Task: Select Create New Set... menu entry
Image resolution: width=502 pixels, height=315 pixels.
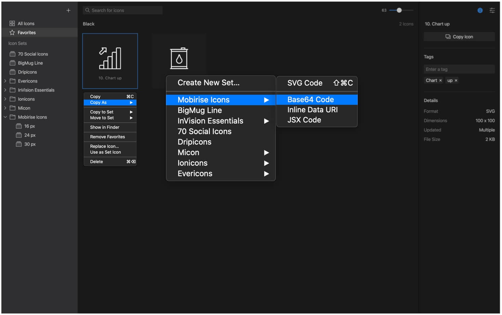Action: (x=221, y=83)
